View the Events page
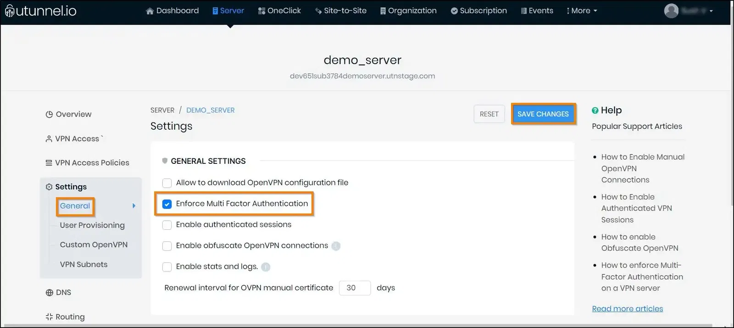This screenshot has height=328, width=734. [x=537, y=11]
